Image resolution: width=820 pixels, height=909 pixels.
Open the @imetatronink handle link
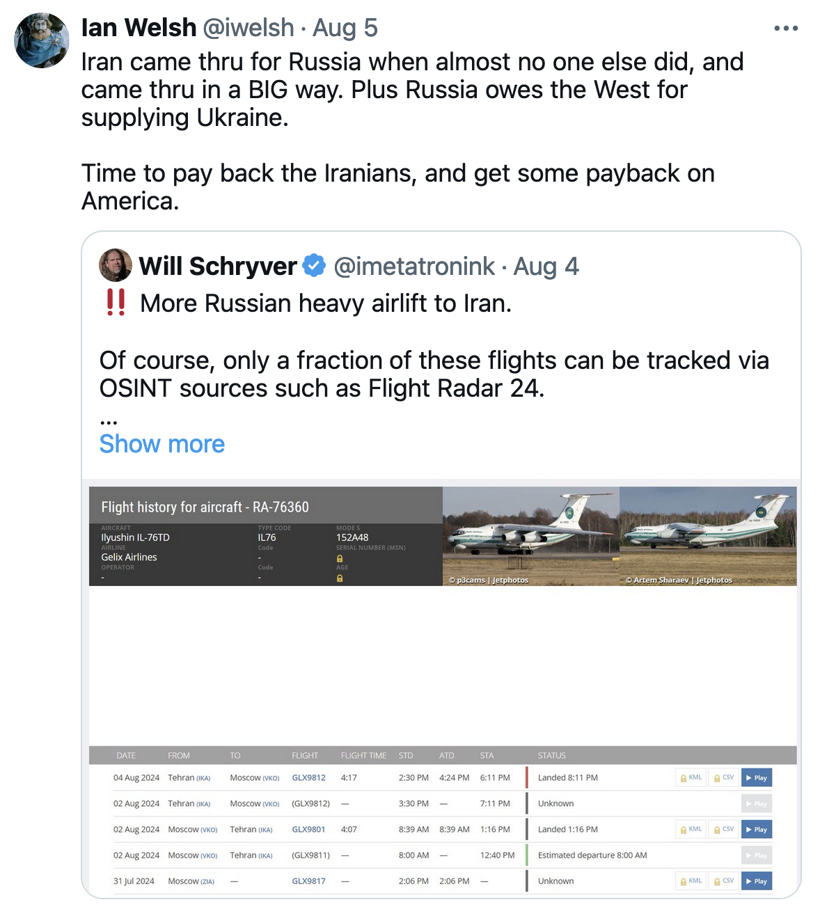[x=414, y=267]
